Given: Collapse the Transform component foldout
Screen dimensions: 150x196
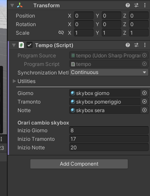Looking at the screenshot, I should [x=12, y=5].
